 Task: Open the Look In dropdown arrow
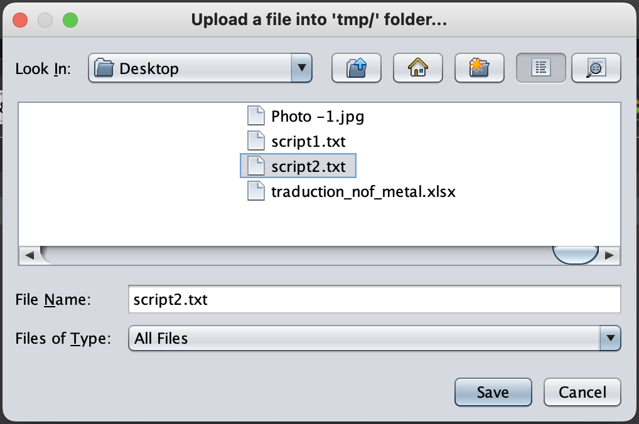(x=302, y=68)
